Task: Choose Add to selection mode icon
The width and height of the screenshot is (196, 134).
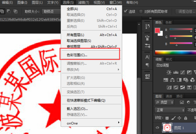Action: point(2,11)
